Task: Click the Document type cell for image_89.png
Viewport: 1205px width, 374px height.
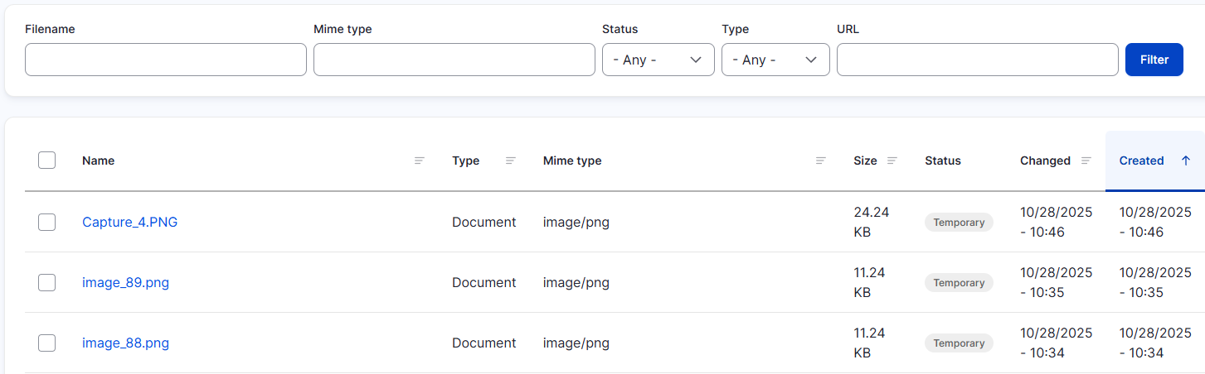Action: pos(484,282)
